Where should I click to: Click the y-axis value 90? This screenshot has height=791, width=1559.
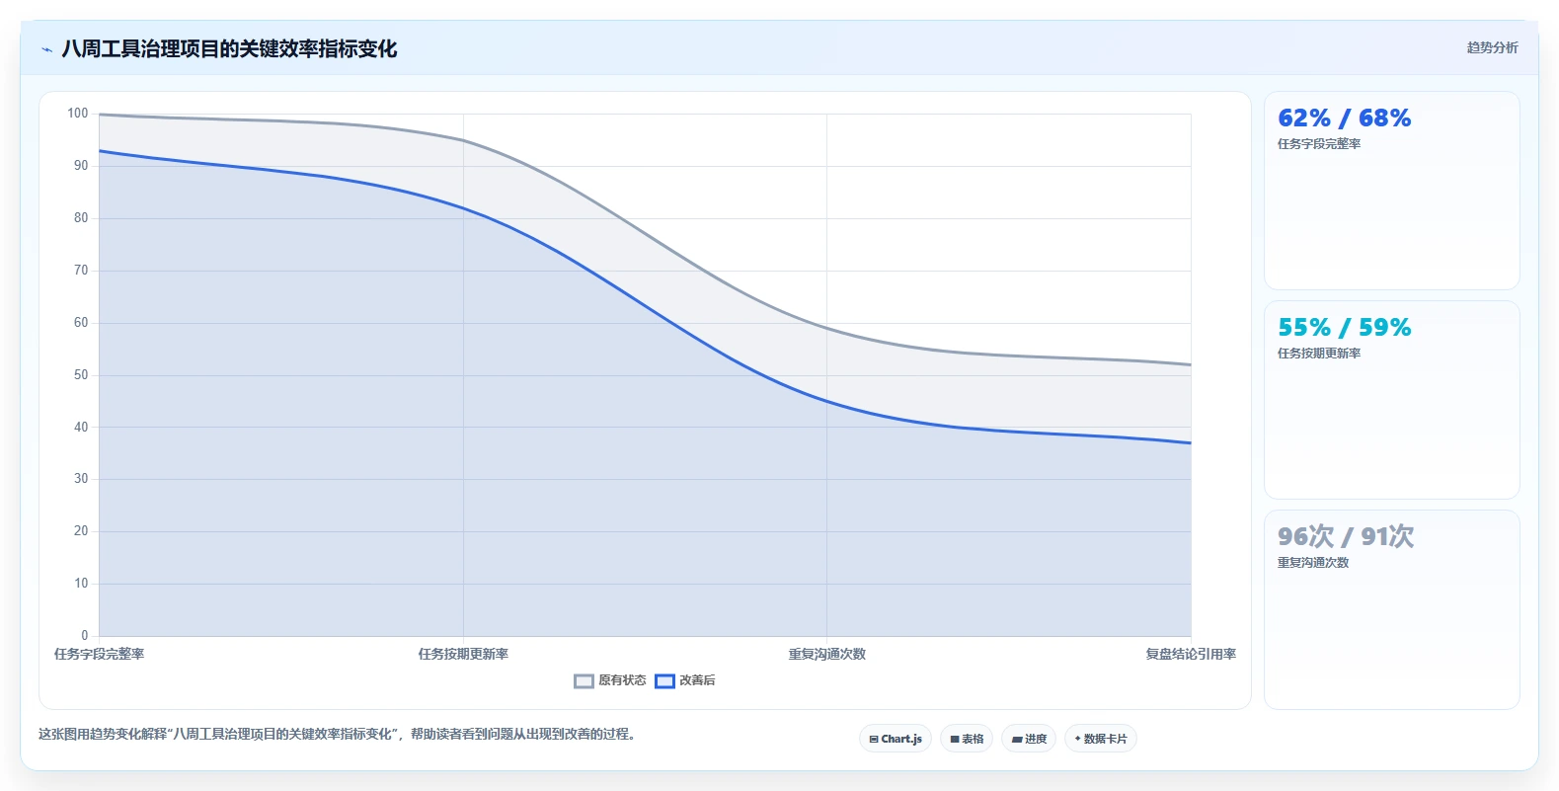point(81,166)
